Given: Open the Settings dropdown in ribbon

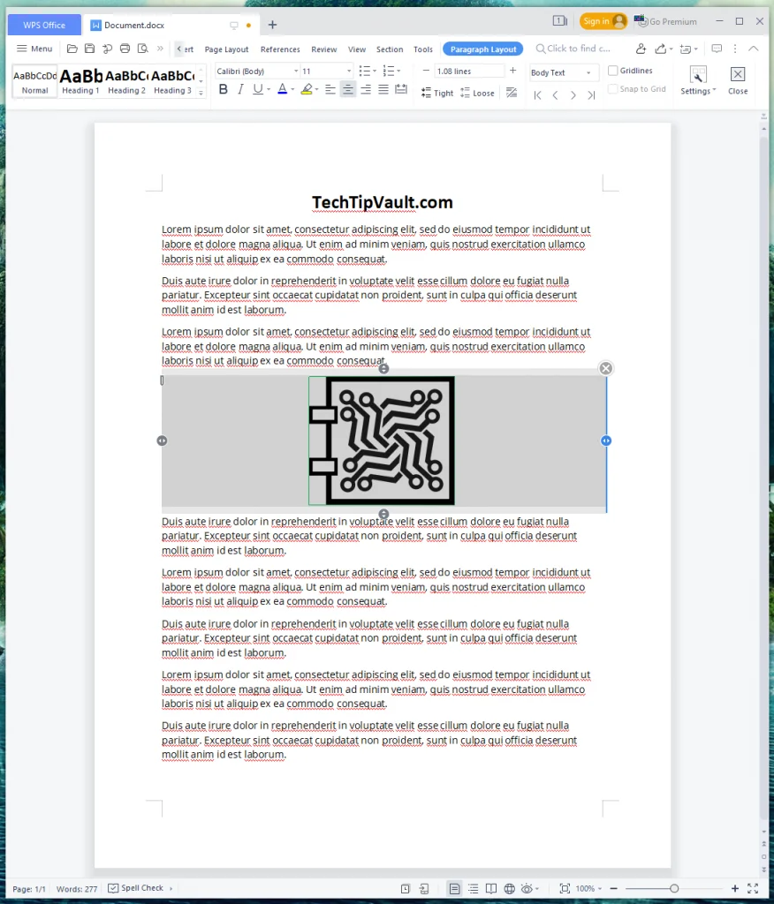Looking at the screenshot, I should [698, 80].
